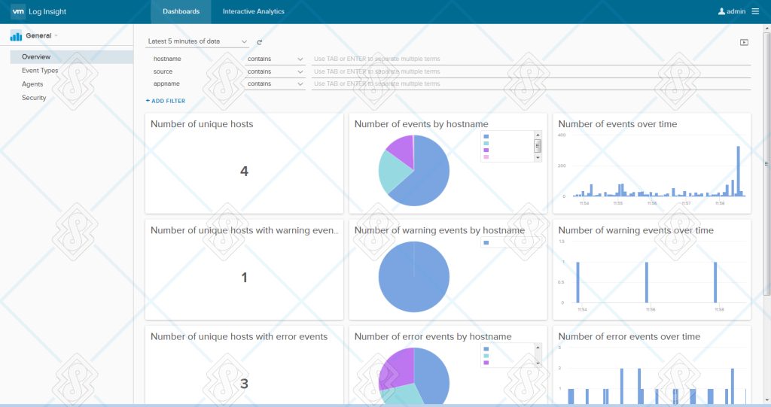This screenshot has width=771, height=407.
Task: Click the appname filter terms field
Action: (x=531, y=84)
